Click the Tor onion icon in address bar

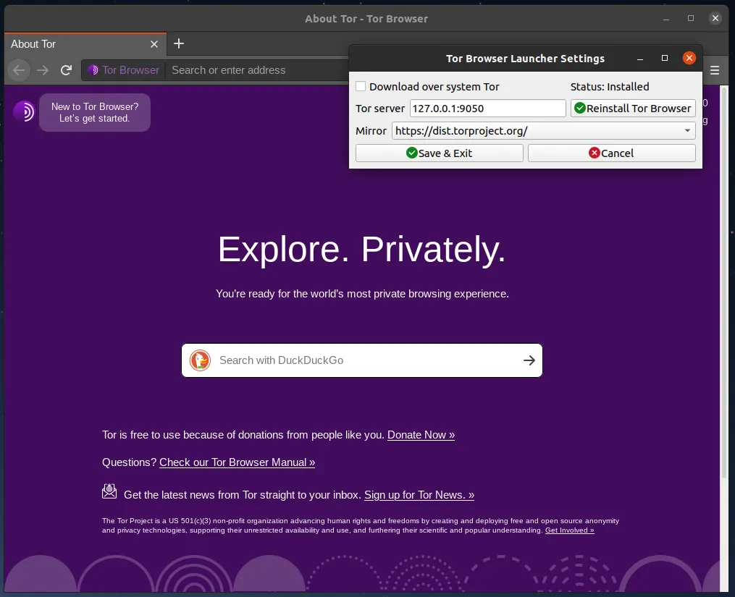(93, 70)
